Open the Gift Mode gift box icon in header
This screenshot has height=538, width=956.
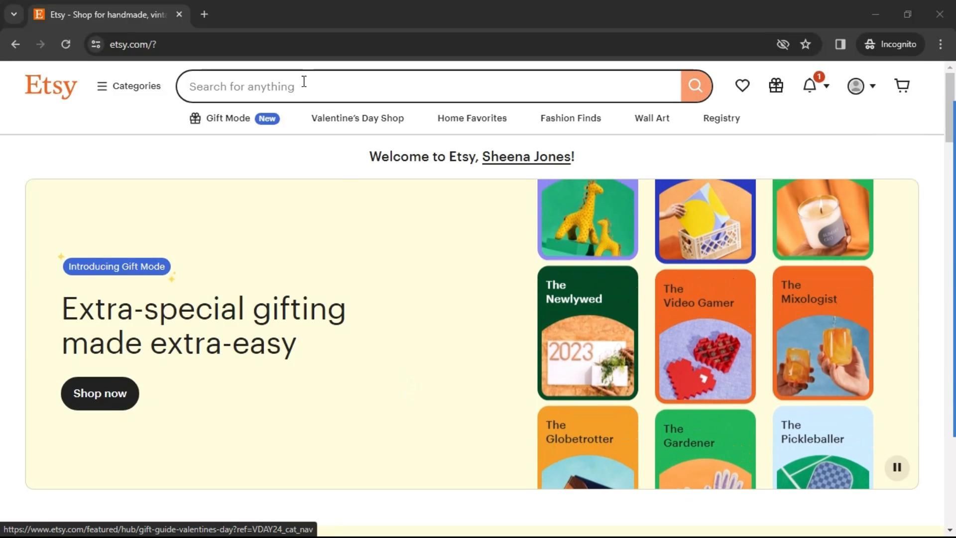776,86
